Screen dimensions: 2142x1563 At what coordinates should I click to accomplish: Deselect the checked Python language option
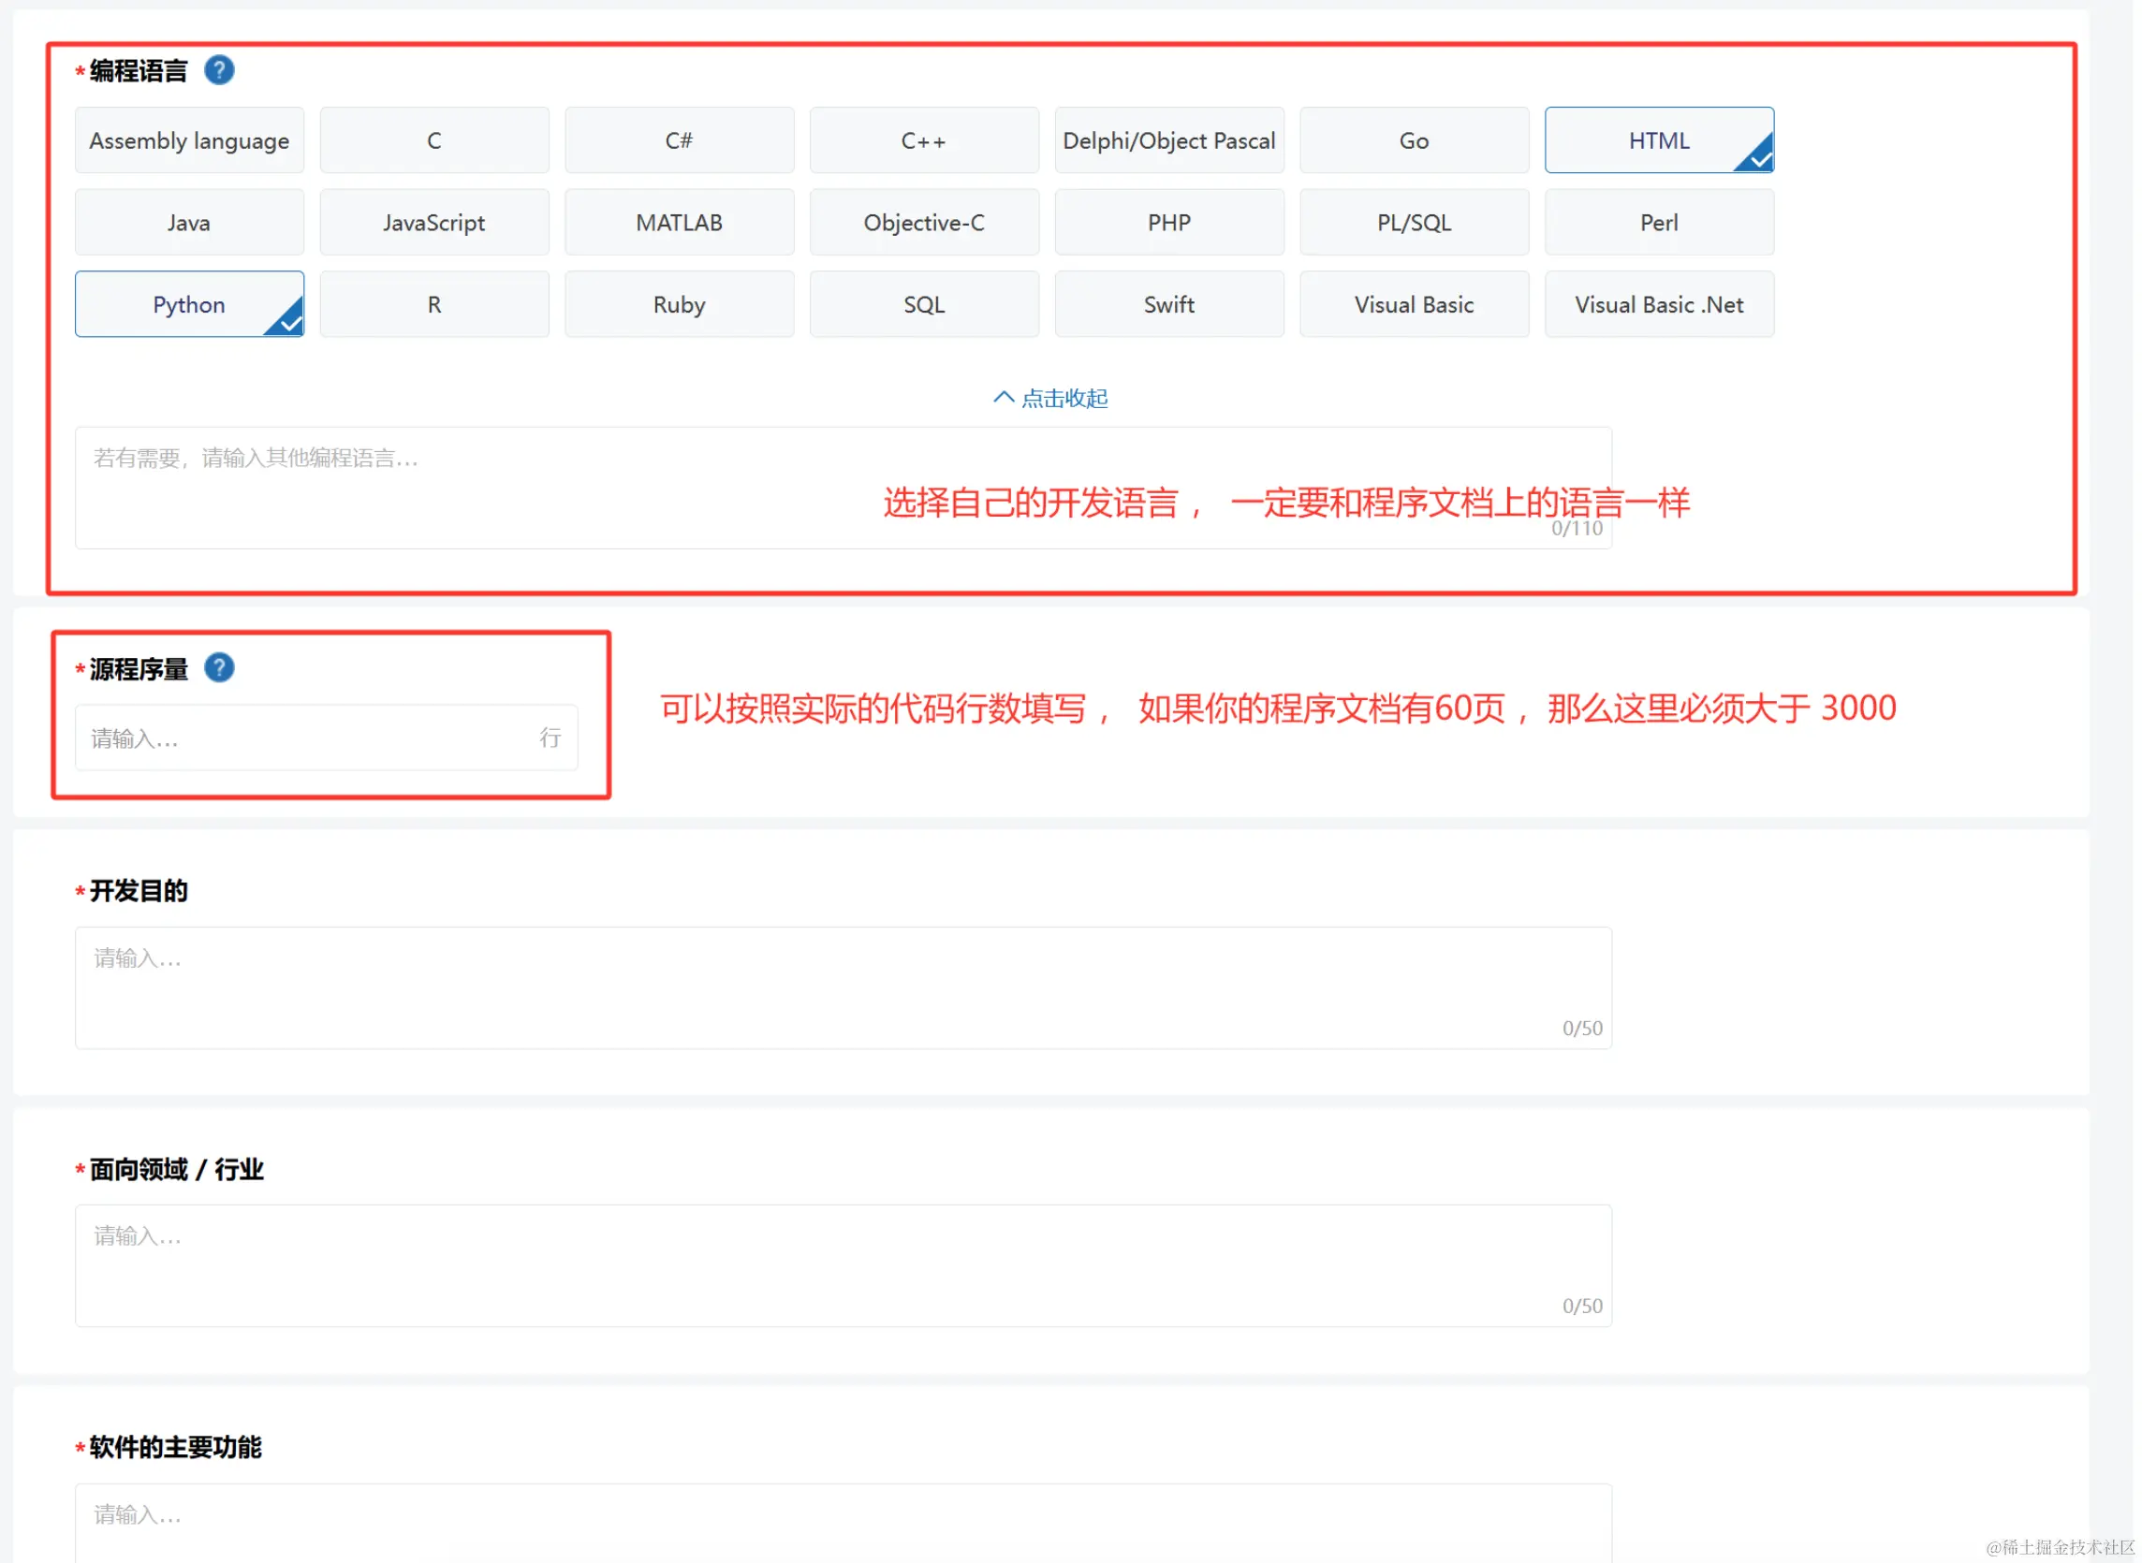189,305
